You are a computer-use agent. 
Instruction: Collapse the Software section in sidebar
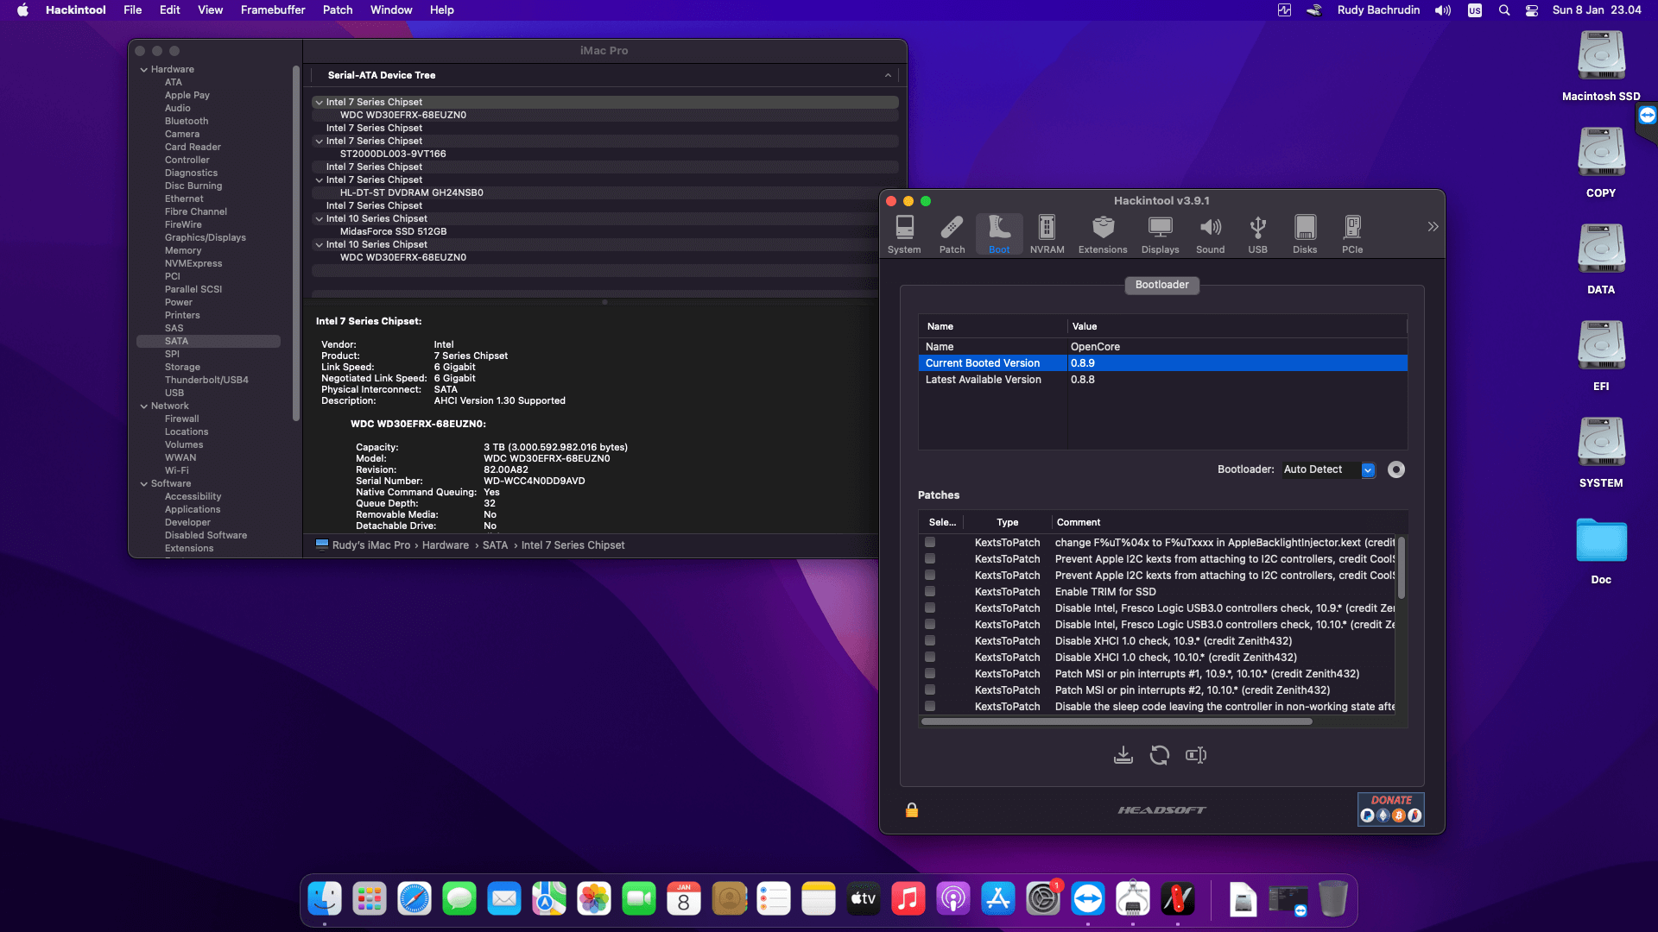(x=143, y=484)
